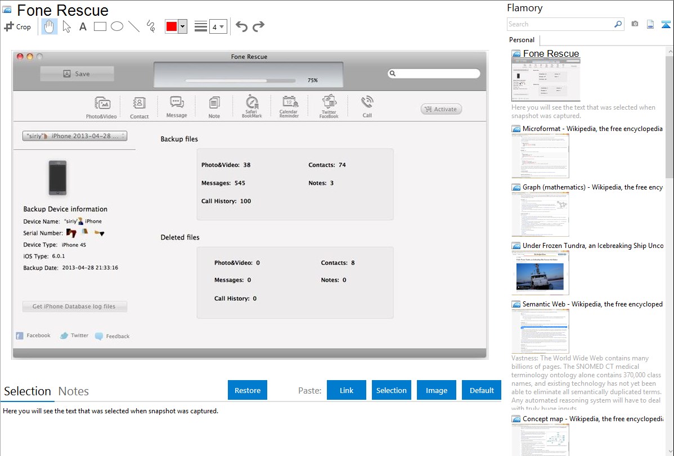
Task: Select the icebreaking ship thumbnail
Action: (x=540, y=273)
